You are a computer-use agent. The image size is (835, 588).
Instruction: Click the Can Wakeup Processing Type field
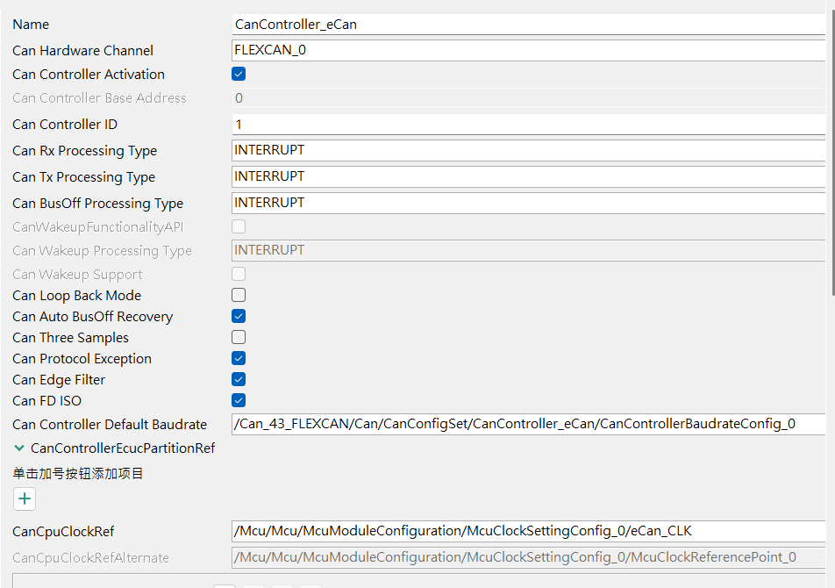(x=528, y=250)
